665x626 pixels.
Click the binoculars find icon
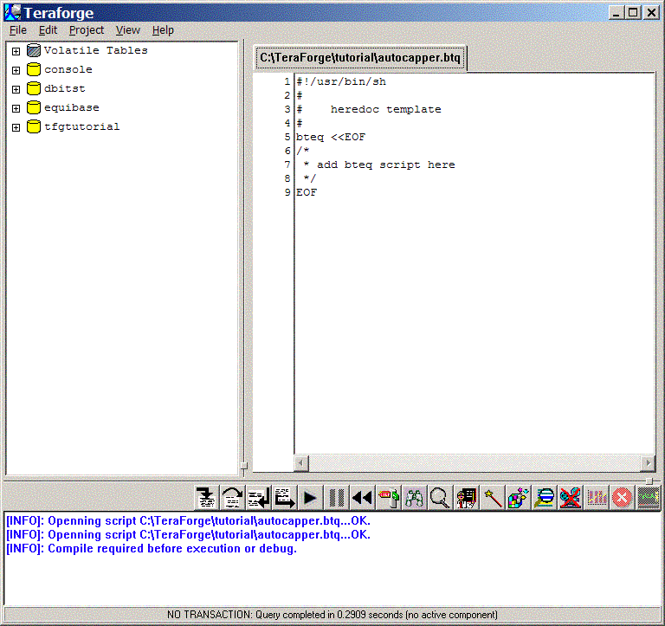tap(415, 498)
